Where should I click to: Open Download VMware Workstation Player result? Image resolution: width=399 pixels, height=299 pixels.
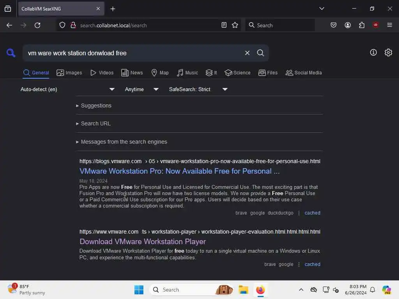(143, 241)
